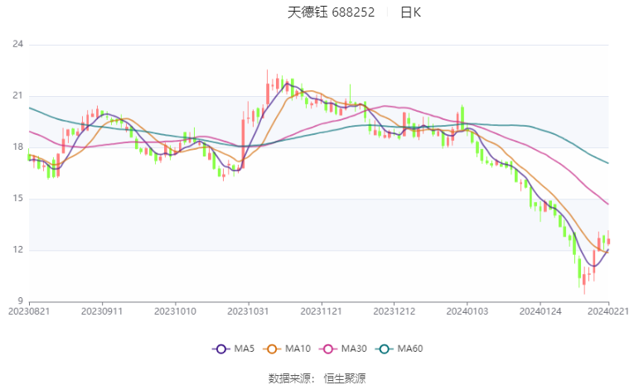634x385 pixels.
Task: Click the y-axis value 12
Action: point(17,250)
